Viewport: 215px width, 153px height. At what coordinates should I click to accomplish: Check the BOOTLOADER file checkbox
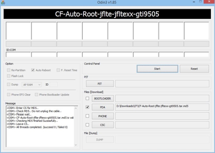(x=87, y=98)
